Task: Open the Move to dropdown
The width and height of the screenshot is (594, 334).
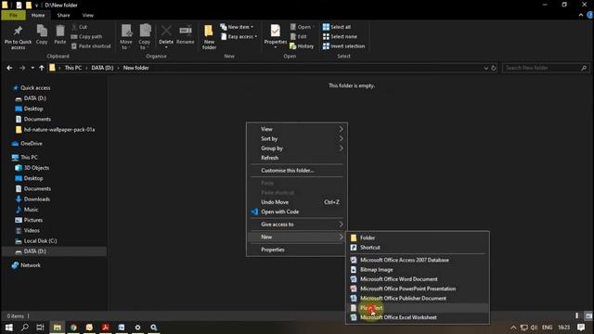Action: [126, 37]
